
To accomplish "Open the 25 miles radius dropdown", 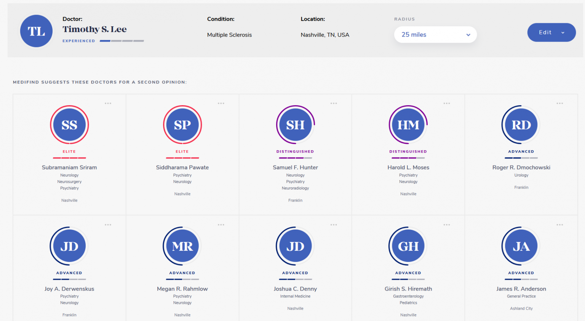I will [435, 35].
